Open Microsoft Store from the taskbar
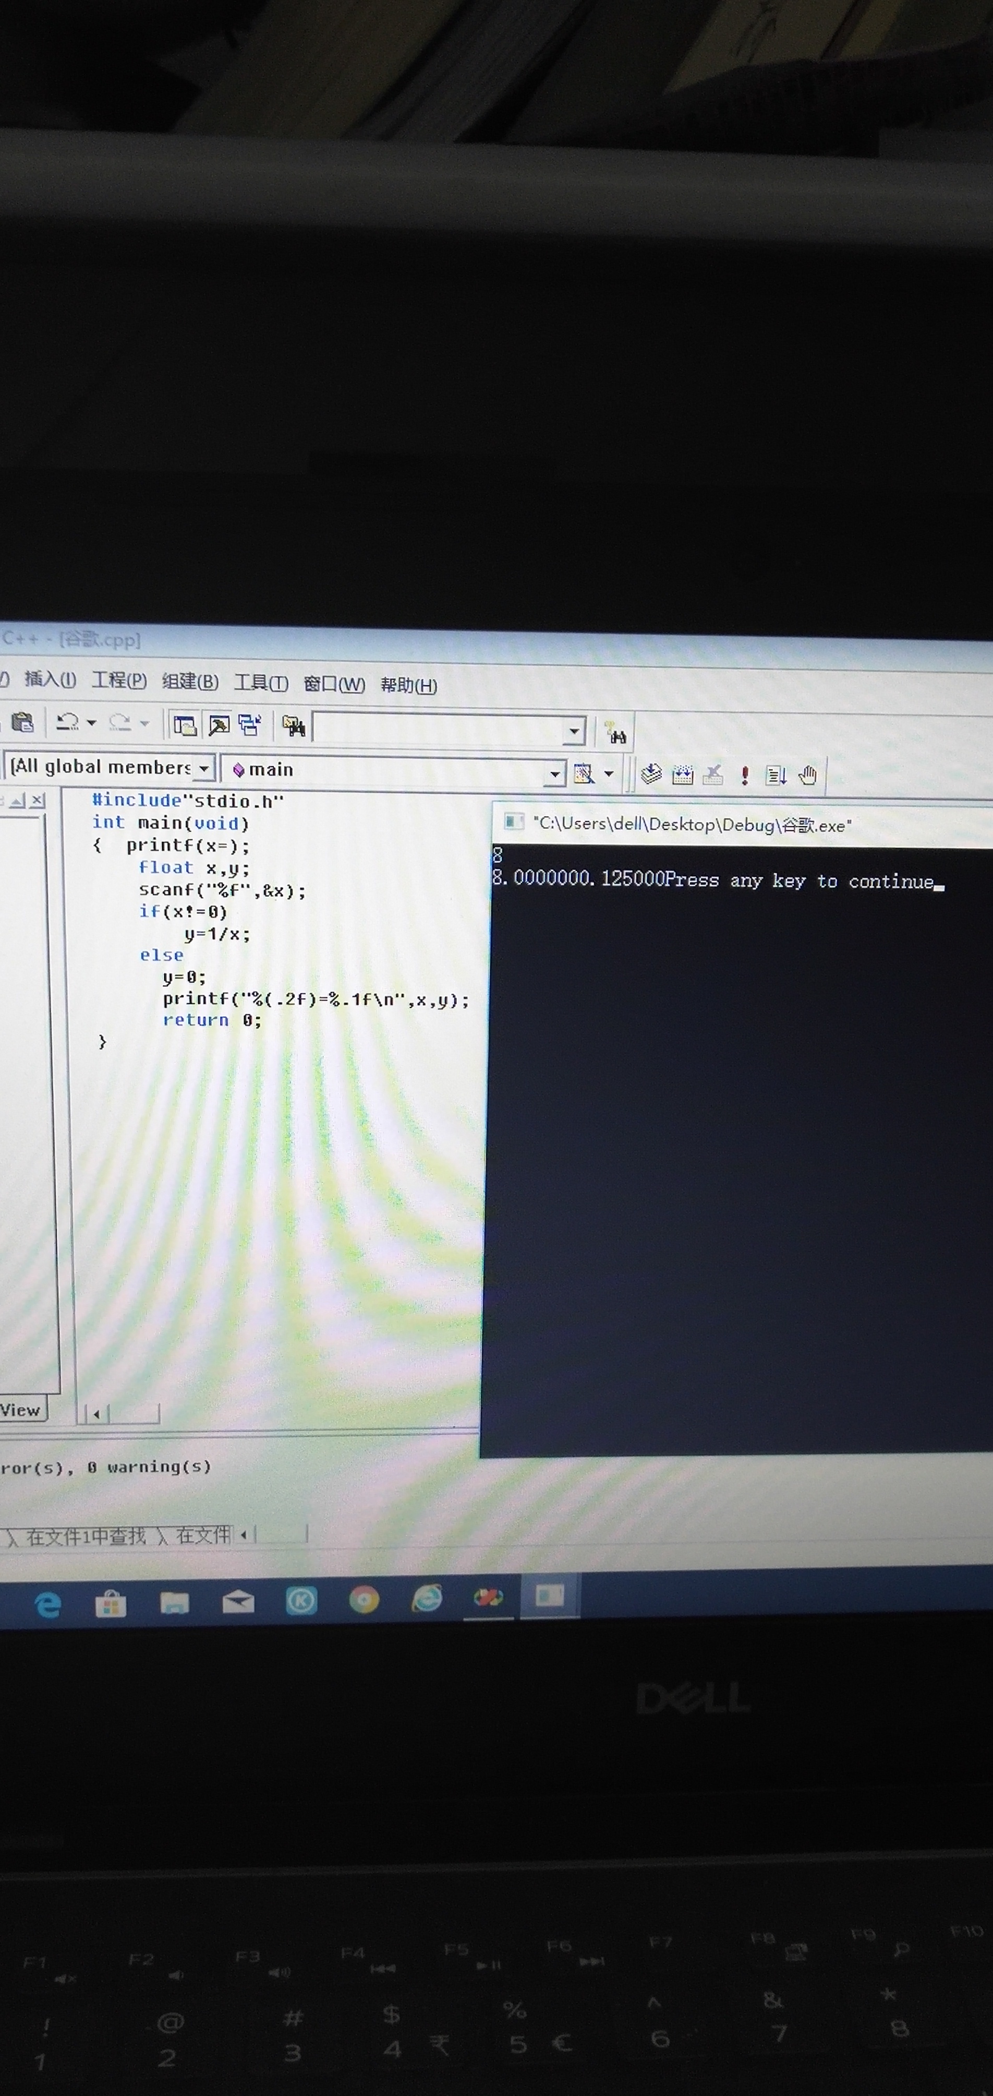 pos(111,1604)
